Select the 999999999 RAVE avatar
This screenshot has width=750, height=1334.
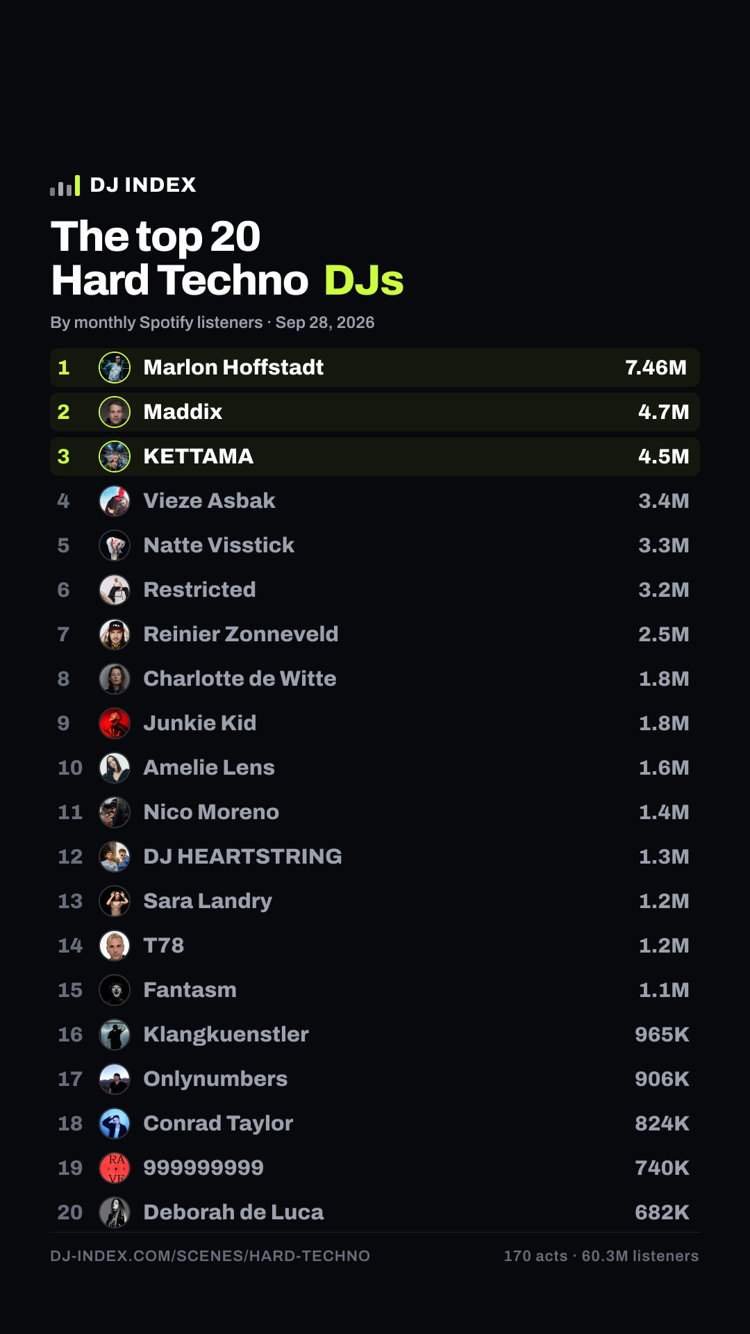click(115, 1168)
